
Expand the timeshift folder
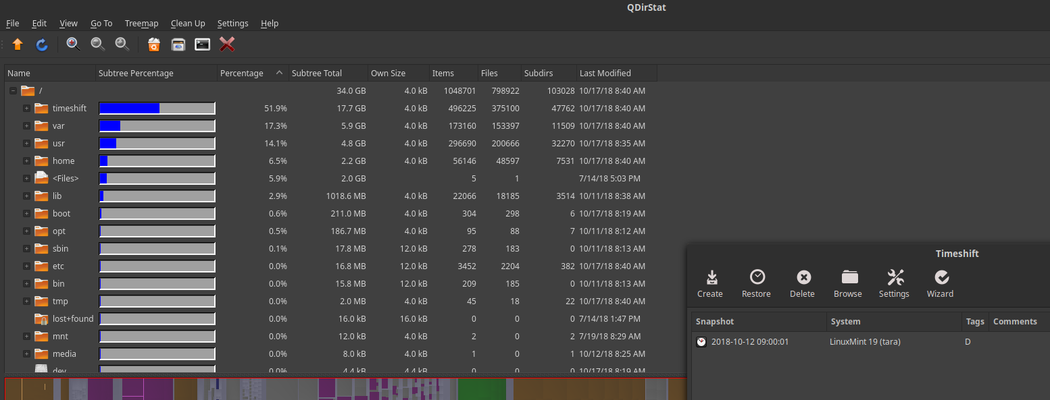coord(26,108)
